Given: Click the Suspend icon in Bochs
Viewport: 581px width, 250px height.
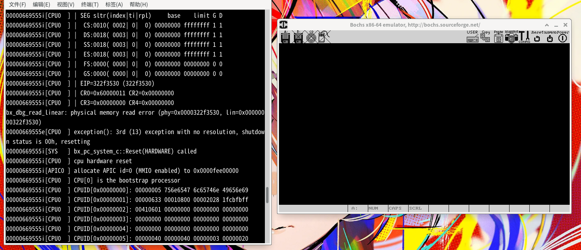Looking at the screenshot, I should tap(550, 37).
